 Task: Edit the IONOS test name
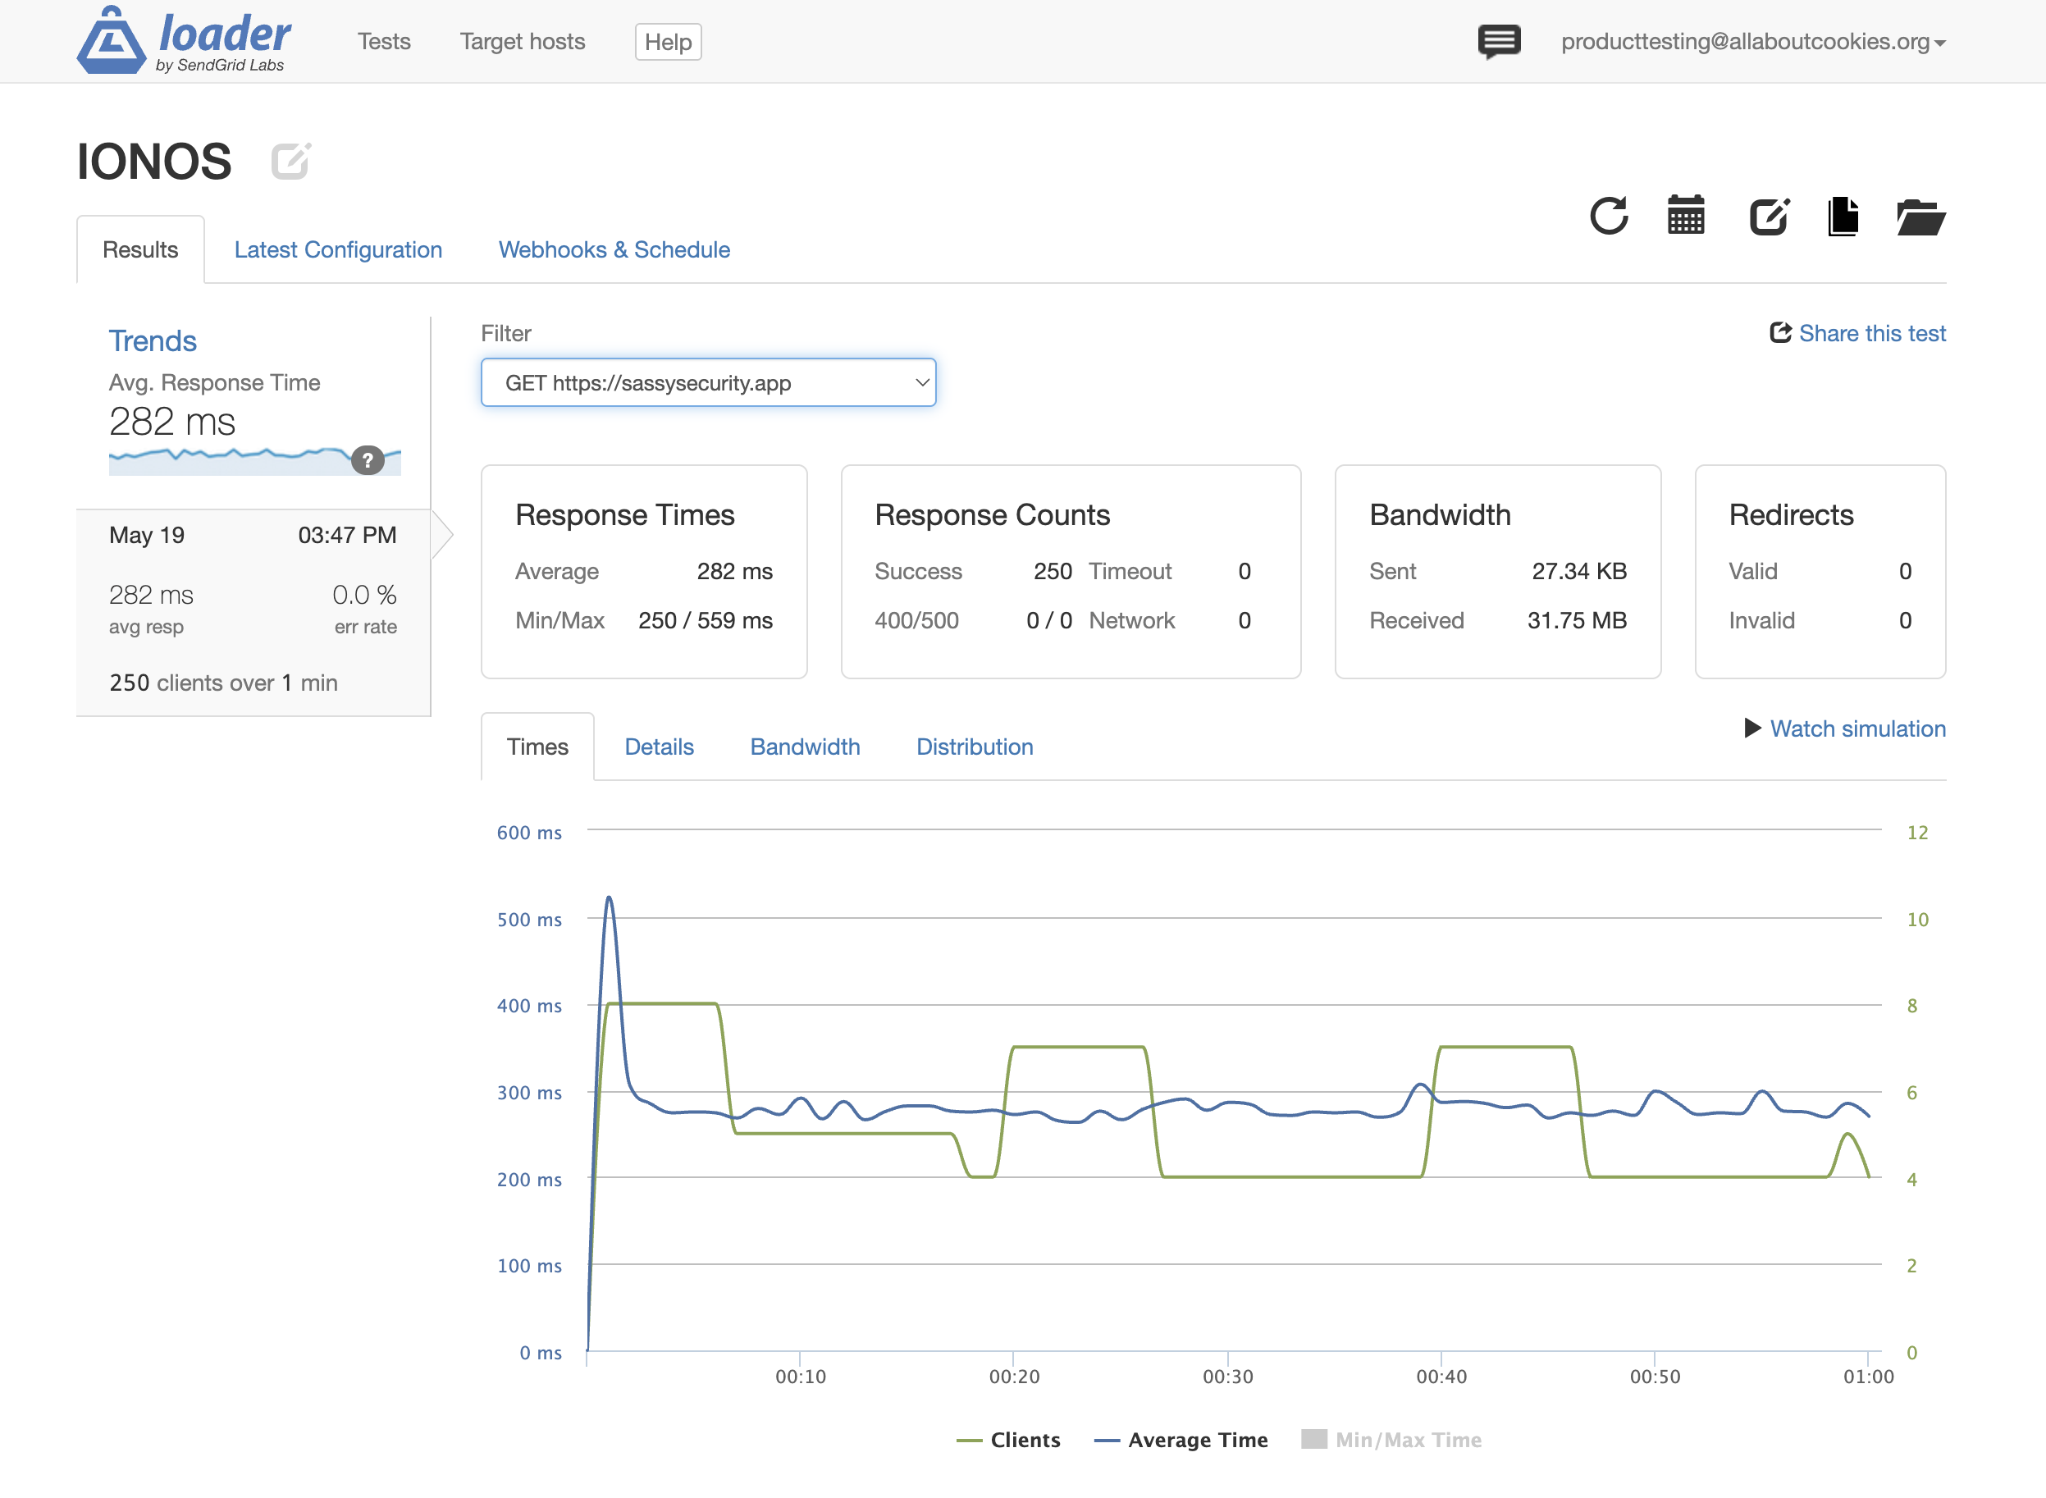(291, 162)
